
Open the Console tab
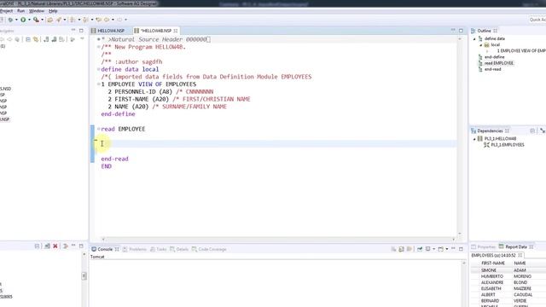(105, 249)
